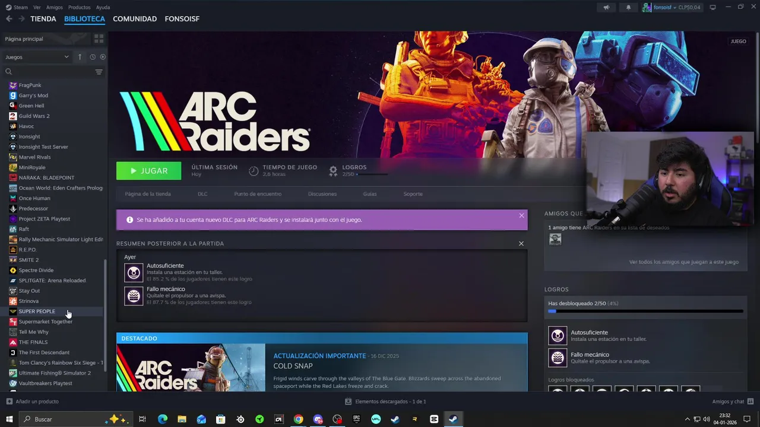Click Autosuficiente achievement icon in post-game summary
This screenshot has width=760, height=427.
point(134,273)
